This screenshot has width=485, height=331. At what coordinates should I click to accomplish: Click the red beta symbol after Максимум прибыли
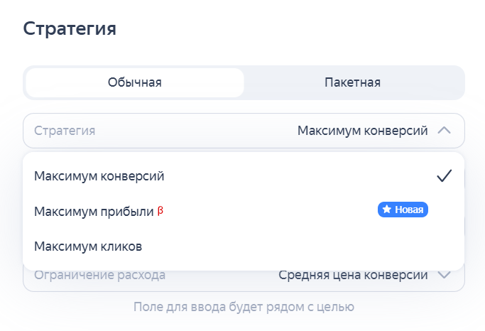coord(160,210)
